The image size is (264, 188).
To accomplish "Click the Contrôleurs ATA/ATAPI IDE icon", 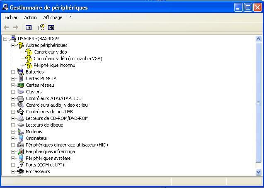I will (x=21, y=98).
